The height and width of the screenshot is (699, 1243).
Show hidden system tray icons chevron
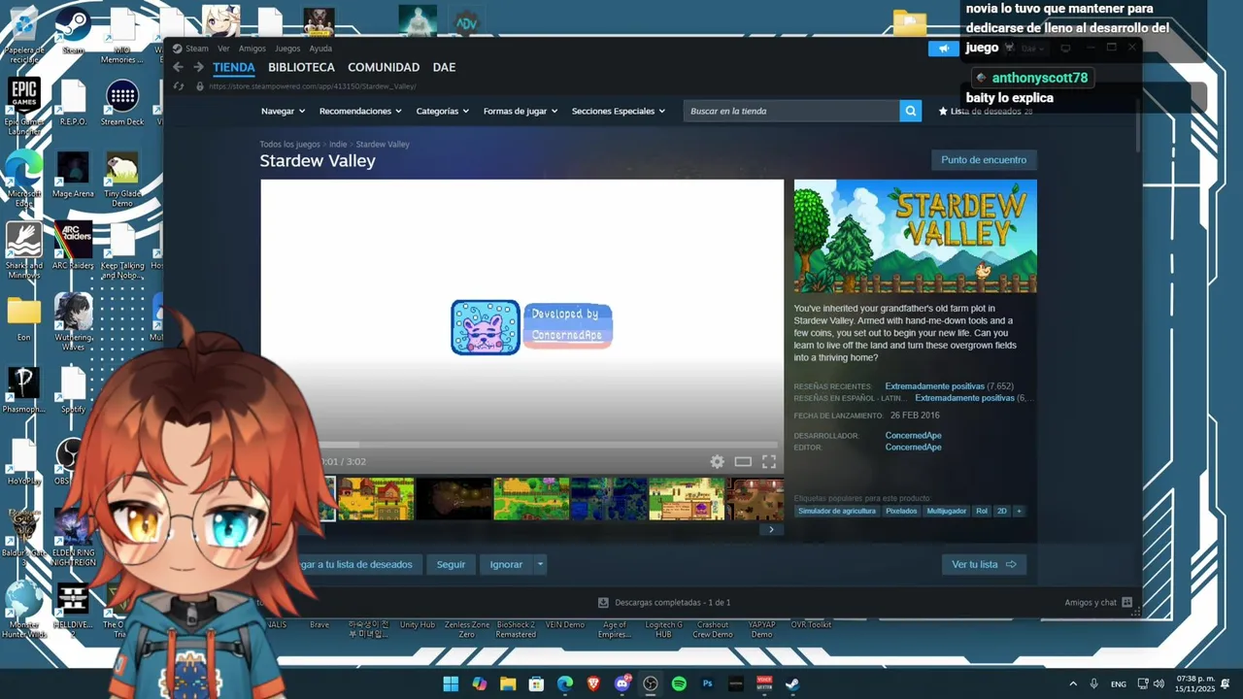point(1073,683)
